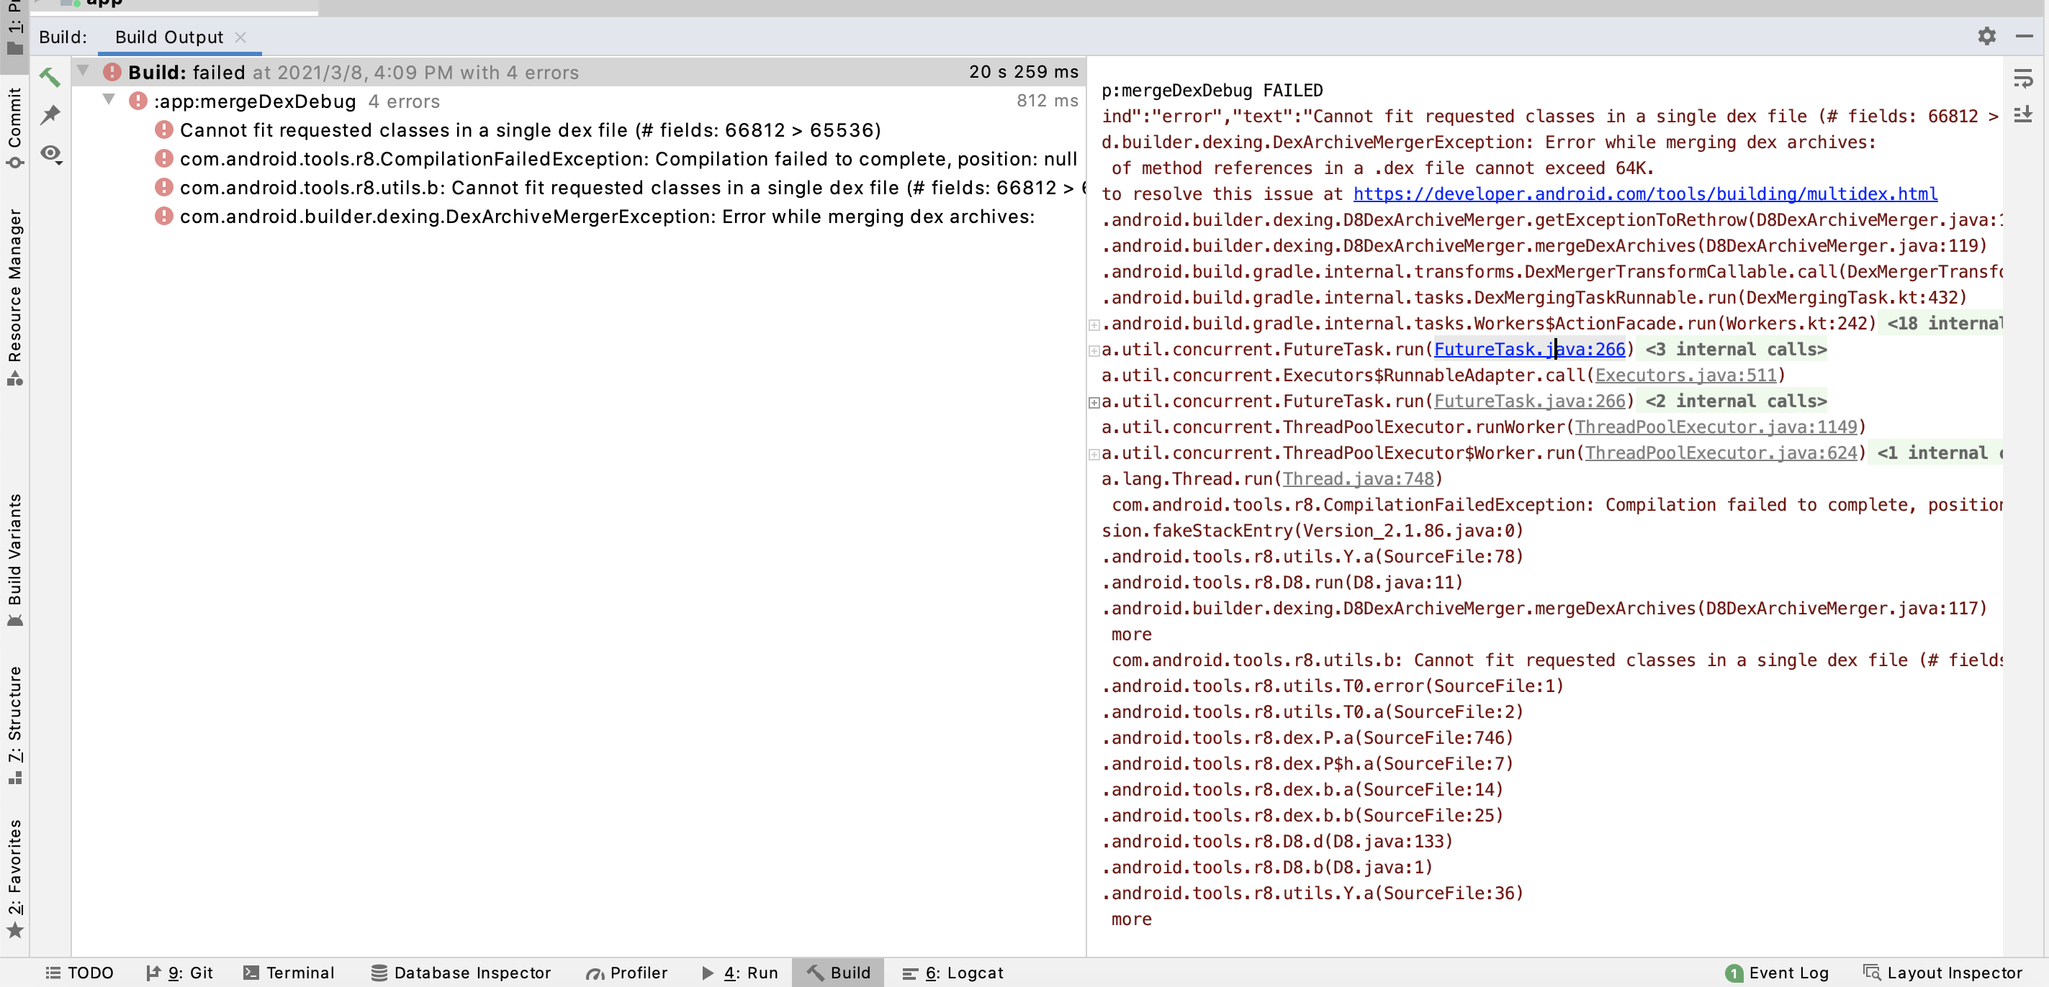2049x987 pixels.
Task: Open Resource Manager side panel
Action: click(14, 298)
